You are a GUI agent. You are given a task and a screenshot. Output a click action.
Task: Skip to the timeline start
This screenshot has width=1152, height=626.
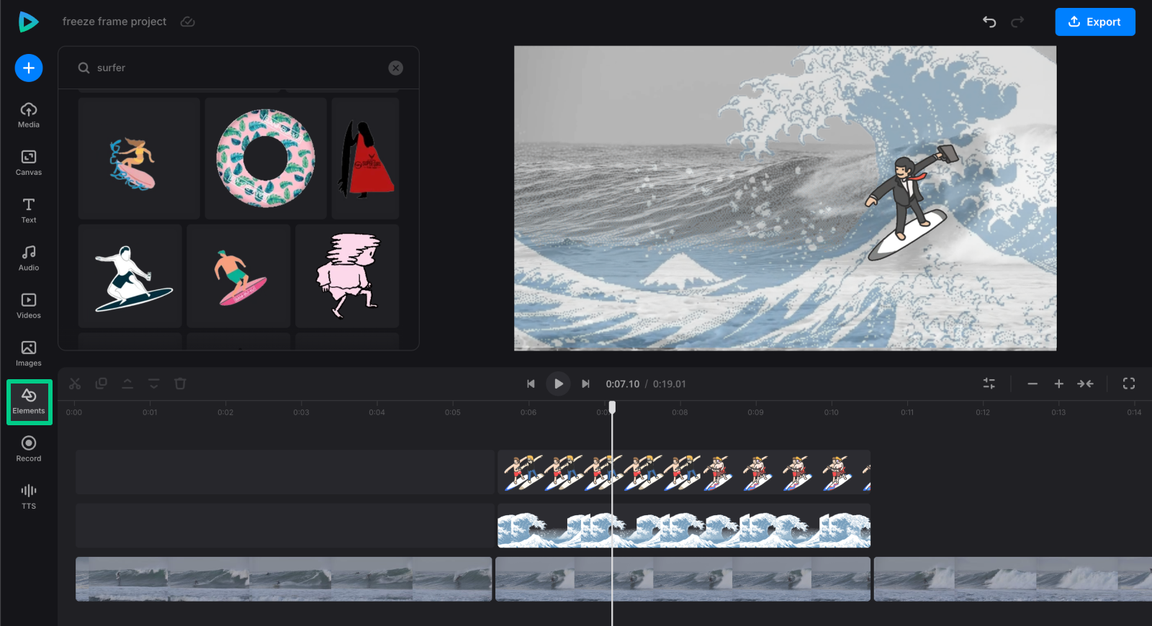[x=531, y=384]
